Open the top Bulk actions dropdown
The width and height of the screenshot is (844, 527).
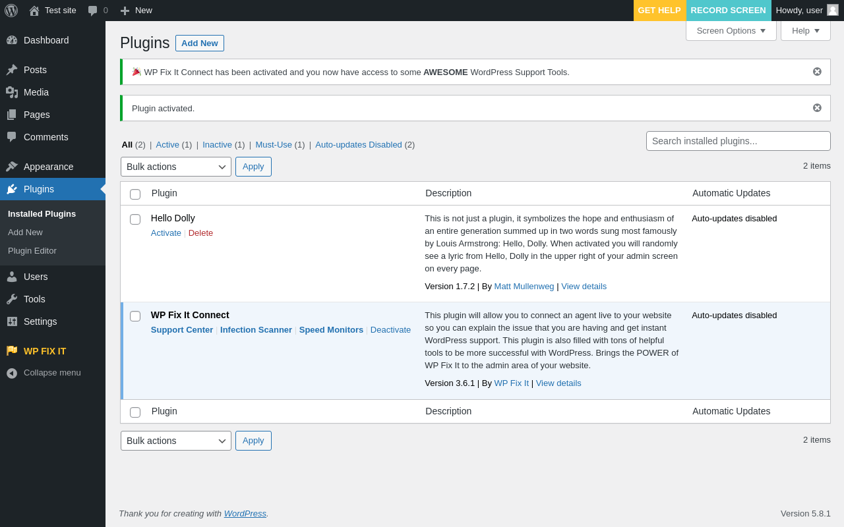[175, 167]
